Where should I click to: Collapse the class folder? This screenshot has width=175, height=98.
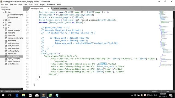pyautogui.click(x=4, y=12)
